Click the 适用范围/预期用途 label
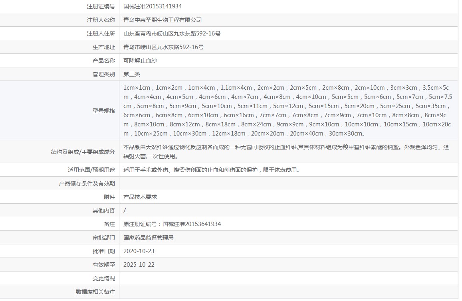The image size is (462, 301). pyautogui.click(x=91, y=170)
